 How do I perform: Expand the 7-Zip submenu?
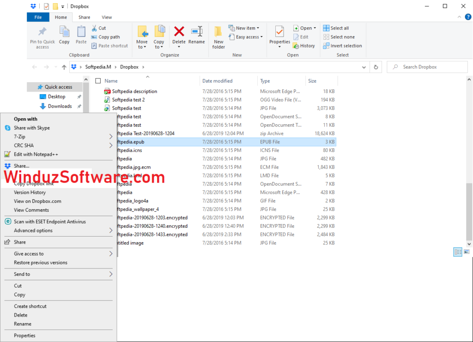111,137
